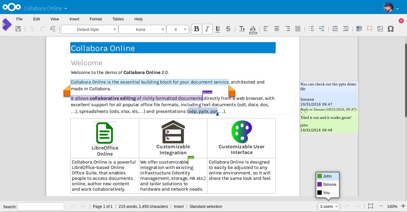407x212 pixels.
Task: Click the justify alignment icon
Action: 298,29
